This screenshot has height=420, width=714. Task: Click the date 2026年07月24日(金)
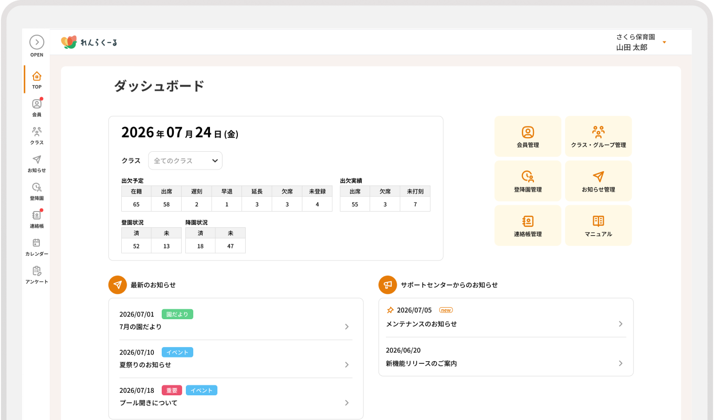pyautogui.click(x=180, y=133)
